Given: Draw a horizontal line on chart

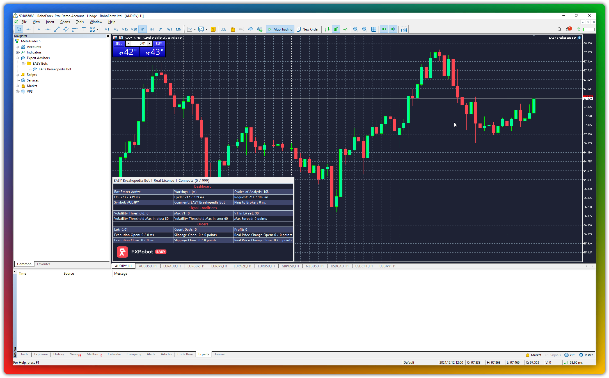Looking at the screenshot, I should pyautogui.click(x=48, y=29).
